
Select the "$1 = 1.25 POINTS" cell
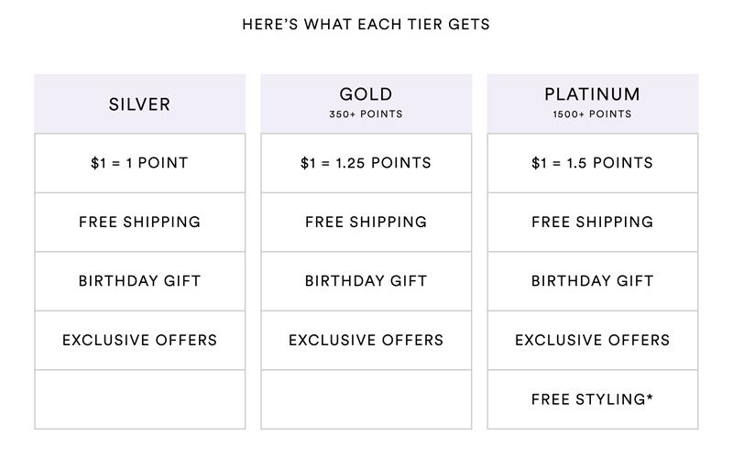pyautogui.click(x=366, y=163)
